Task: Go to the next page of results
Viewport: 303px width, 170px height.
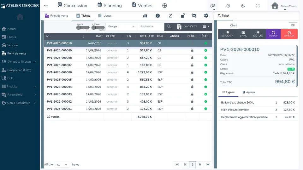Action: click(x=200, y=165)
